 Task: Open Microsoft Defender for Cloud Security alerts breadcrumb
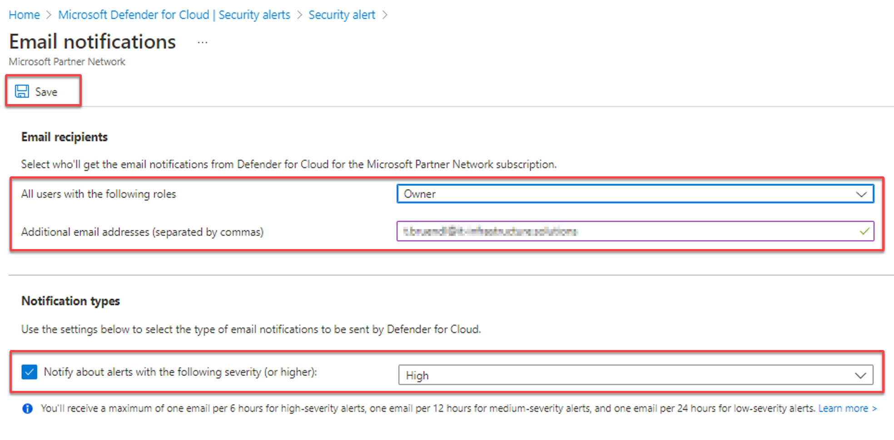174,15
